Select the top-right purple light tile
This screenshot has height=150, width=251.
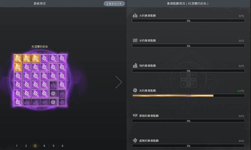pos(62,58)
